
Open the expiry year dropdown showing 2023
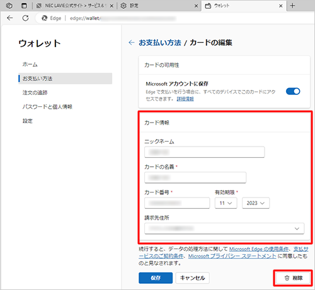point(256,203)
